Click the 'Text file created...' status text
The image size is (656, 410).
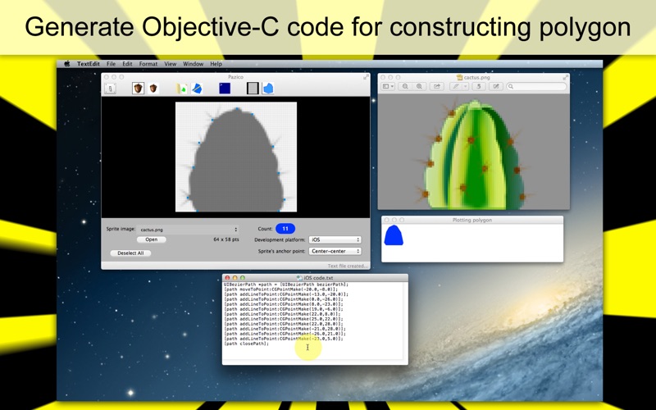[347, 266]
